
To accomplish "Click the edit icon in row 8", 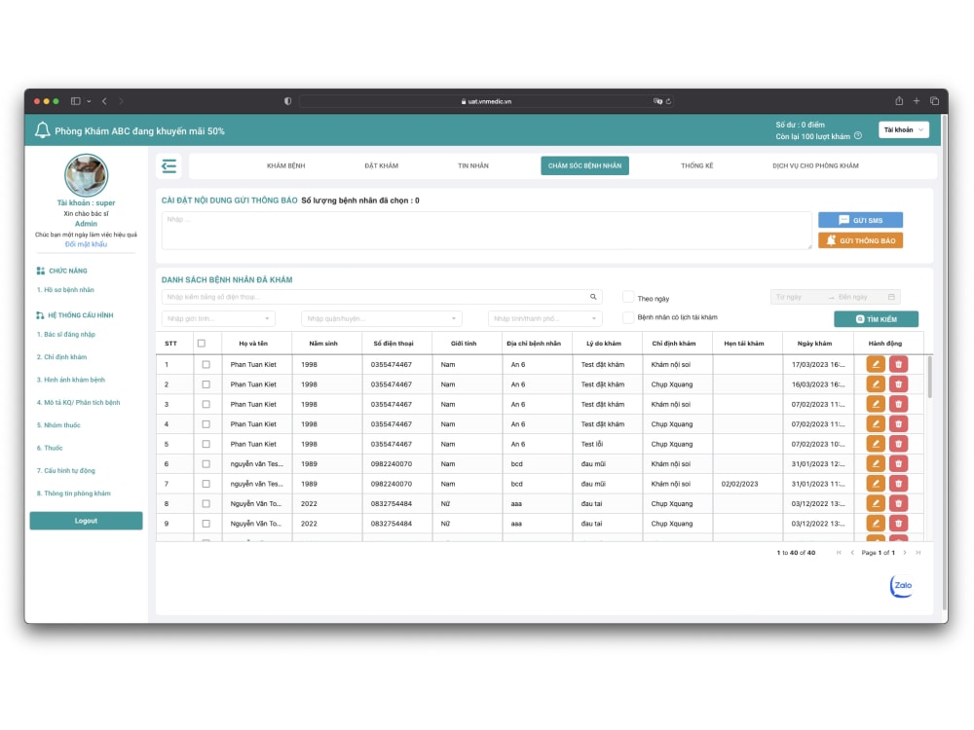I will 876,503.
